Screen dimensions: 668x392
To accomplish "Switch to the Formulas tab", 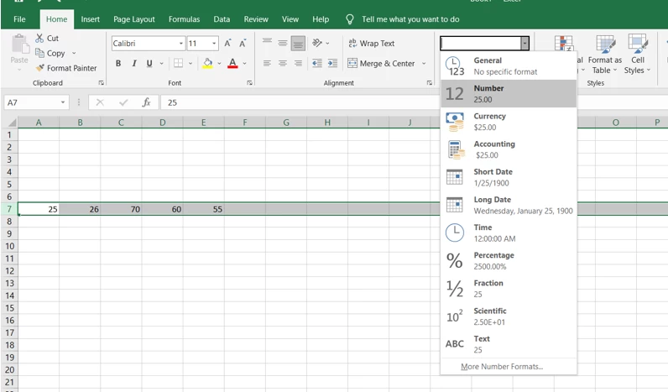I will click(184, 19).
